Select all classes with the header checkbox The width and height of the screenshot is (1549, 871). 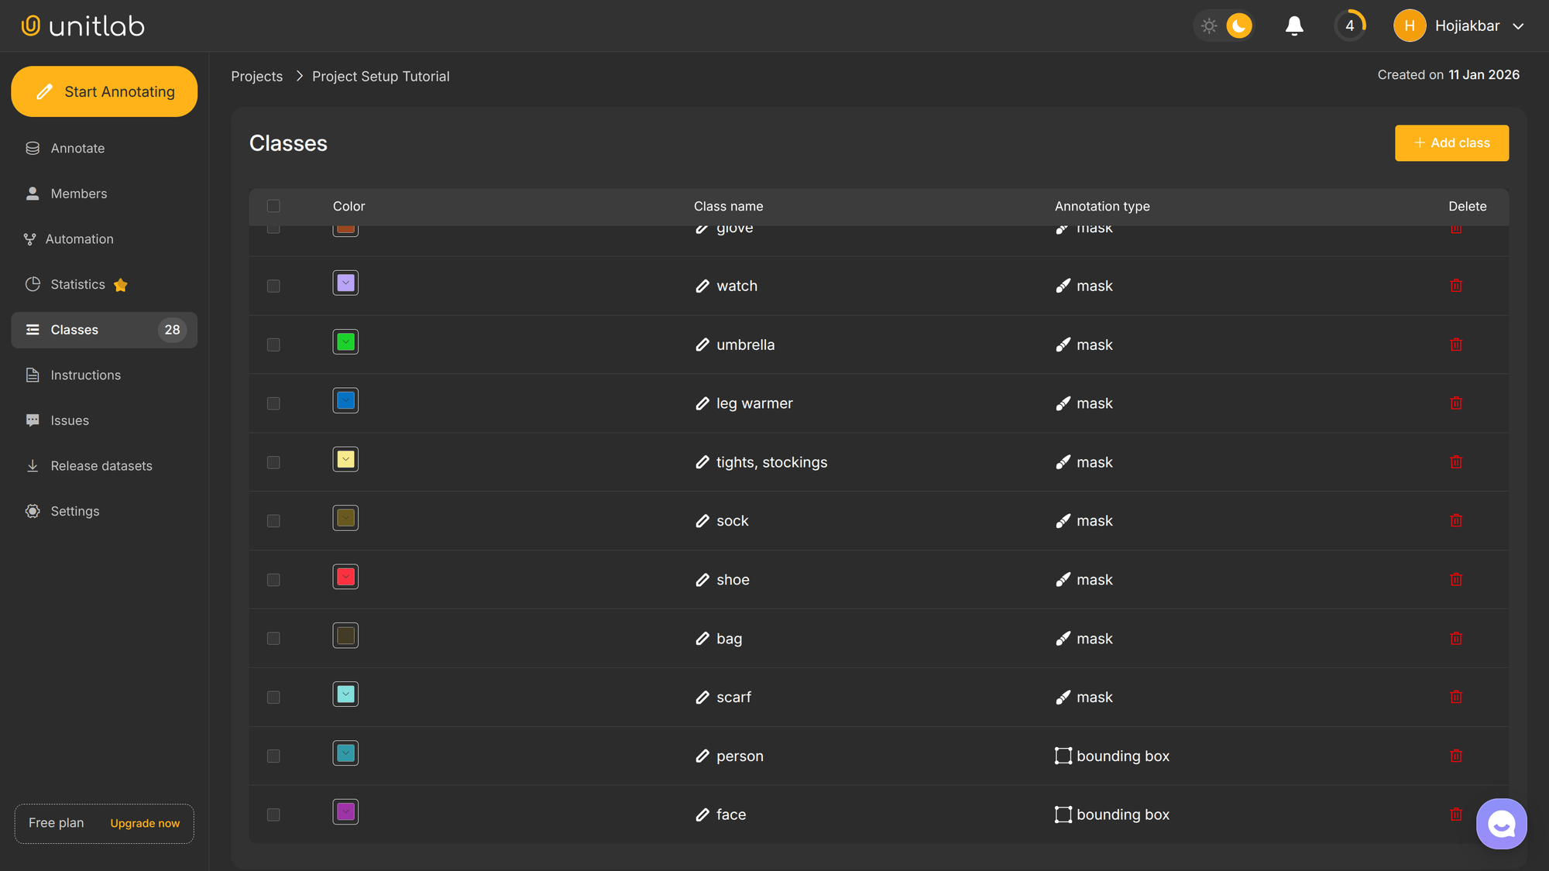point(273,206)
